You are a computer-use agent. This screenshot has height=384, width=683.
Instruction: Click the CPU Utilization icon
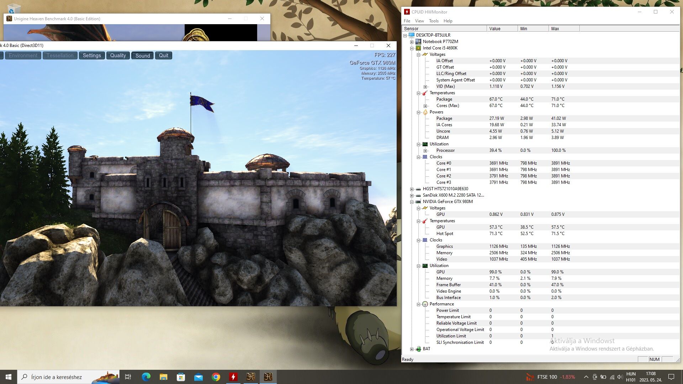pyautogui.click(x=425, y=144)
